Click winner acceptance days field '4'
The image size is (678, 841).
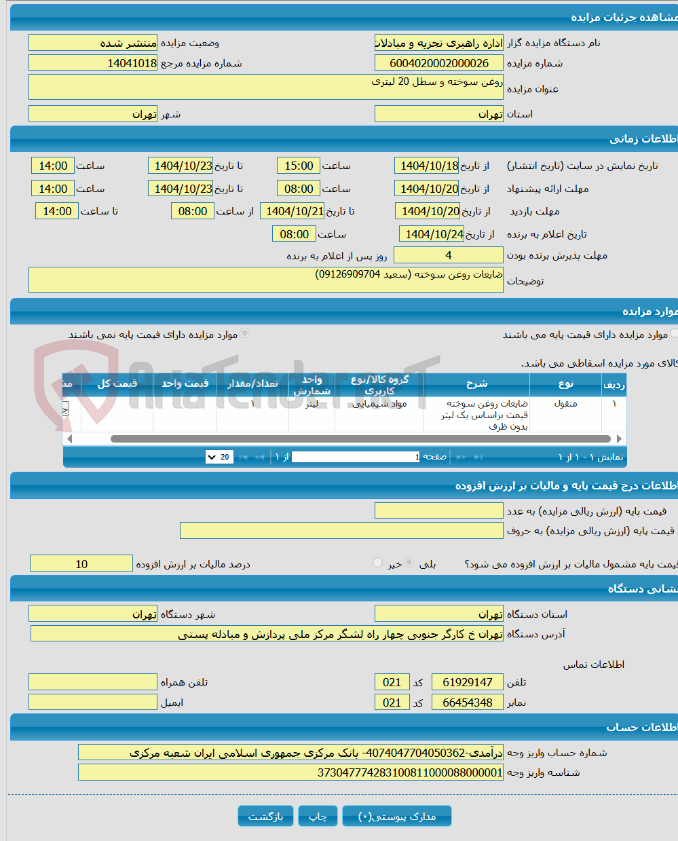click(449, 255)
